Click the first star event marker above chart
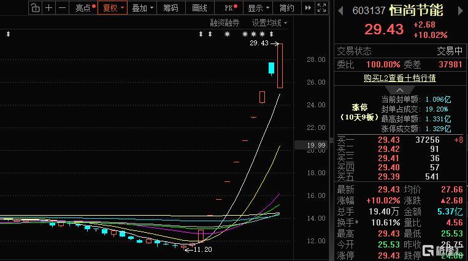 (x=227, y=34)
